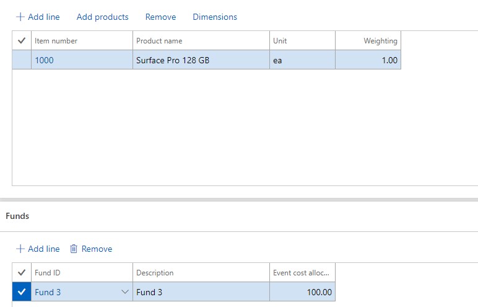The width and height of the screenshot is (478, 307).
Task: Collapse the Funds section header
Action: pyautogui.click(x=17, y=216)
